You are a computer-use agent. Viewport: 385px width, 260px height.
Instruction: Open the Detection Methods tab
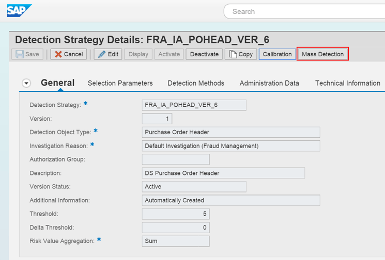point(196,84)
